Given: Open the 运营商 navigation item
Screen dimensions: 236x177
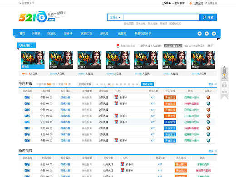Looking at the screenshot, I should click(122, 34).
